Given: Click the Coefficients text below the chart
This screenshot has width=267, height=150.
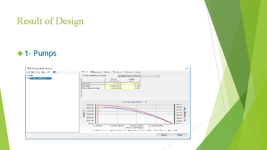Looking at the screenshot, I should point(135,131).
